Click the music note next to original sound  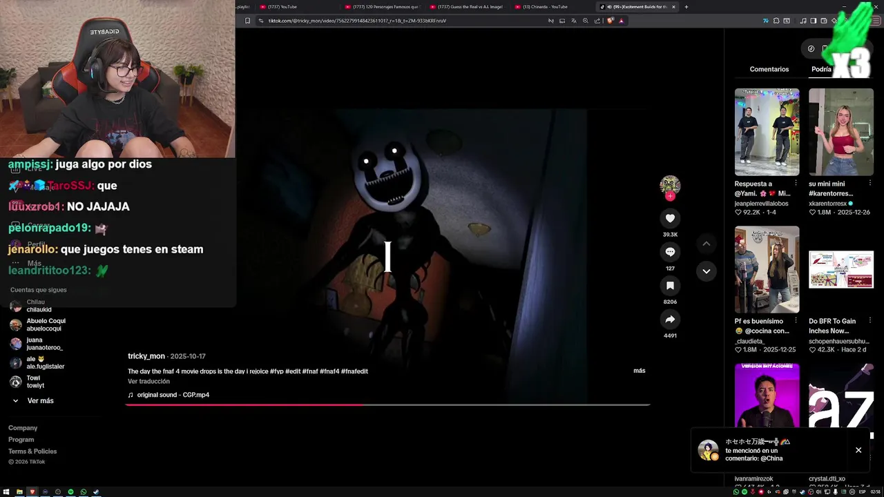[x=131, y=395]
